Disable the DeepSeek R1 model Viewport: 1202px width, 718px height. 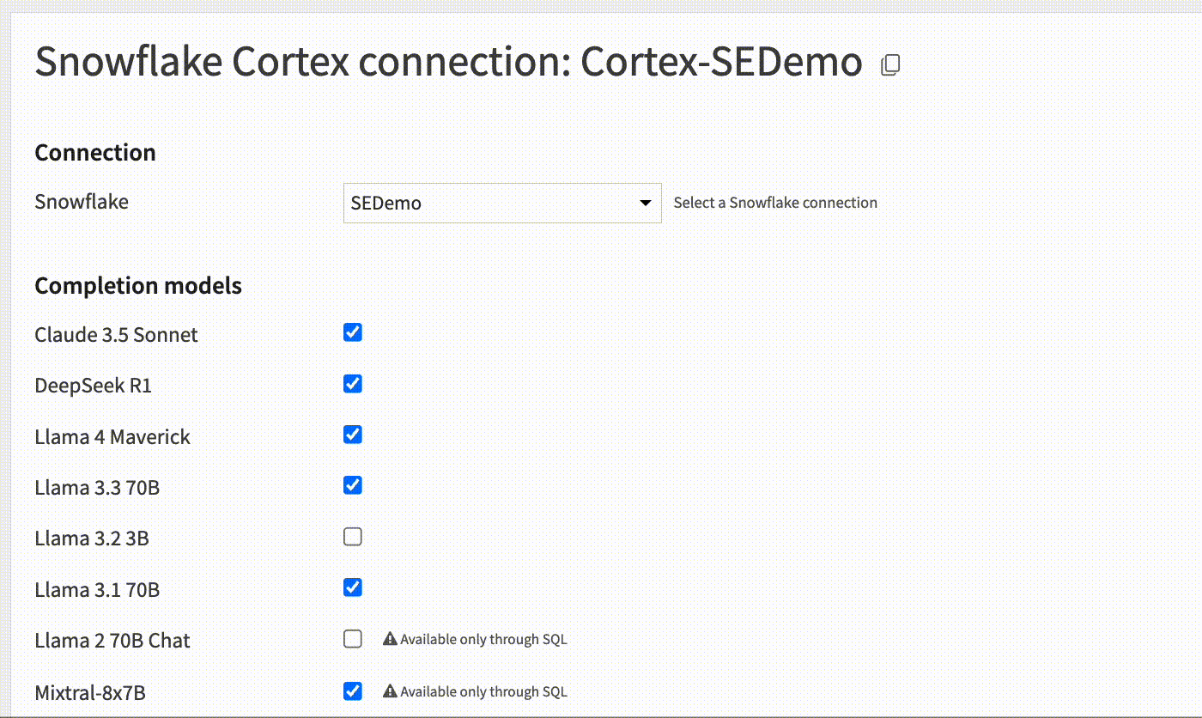(x=352, y=383)
